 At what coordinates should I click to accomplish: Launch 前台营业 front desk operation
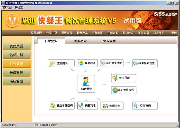(x=86, y=84)
